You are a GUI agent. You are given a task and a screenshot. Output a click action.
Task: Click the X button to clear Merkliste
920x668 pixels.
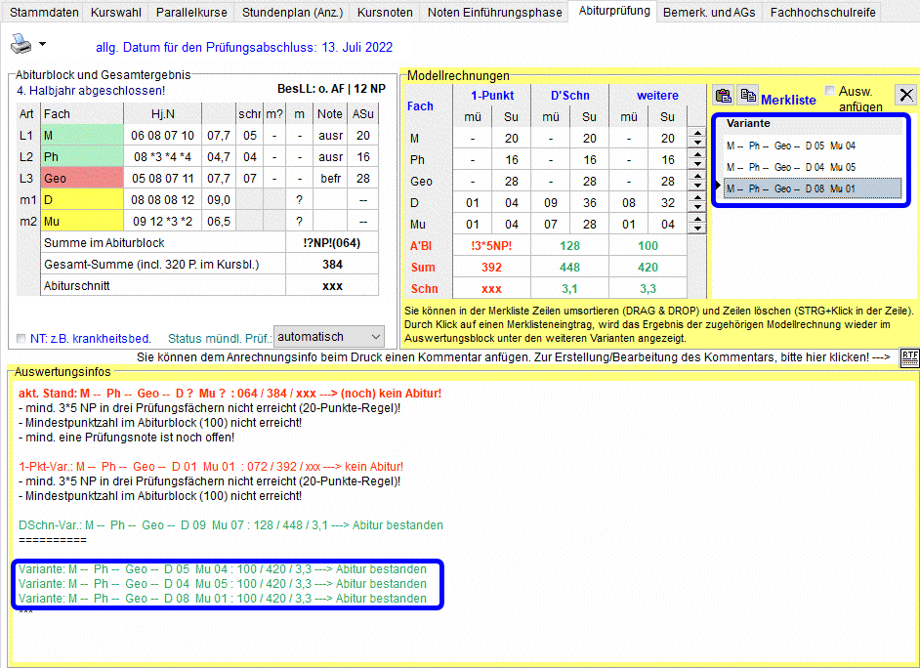(906, 95)
